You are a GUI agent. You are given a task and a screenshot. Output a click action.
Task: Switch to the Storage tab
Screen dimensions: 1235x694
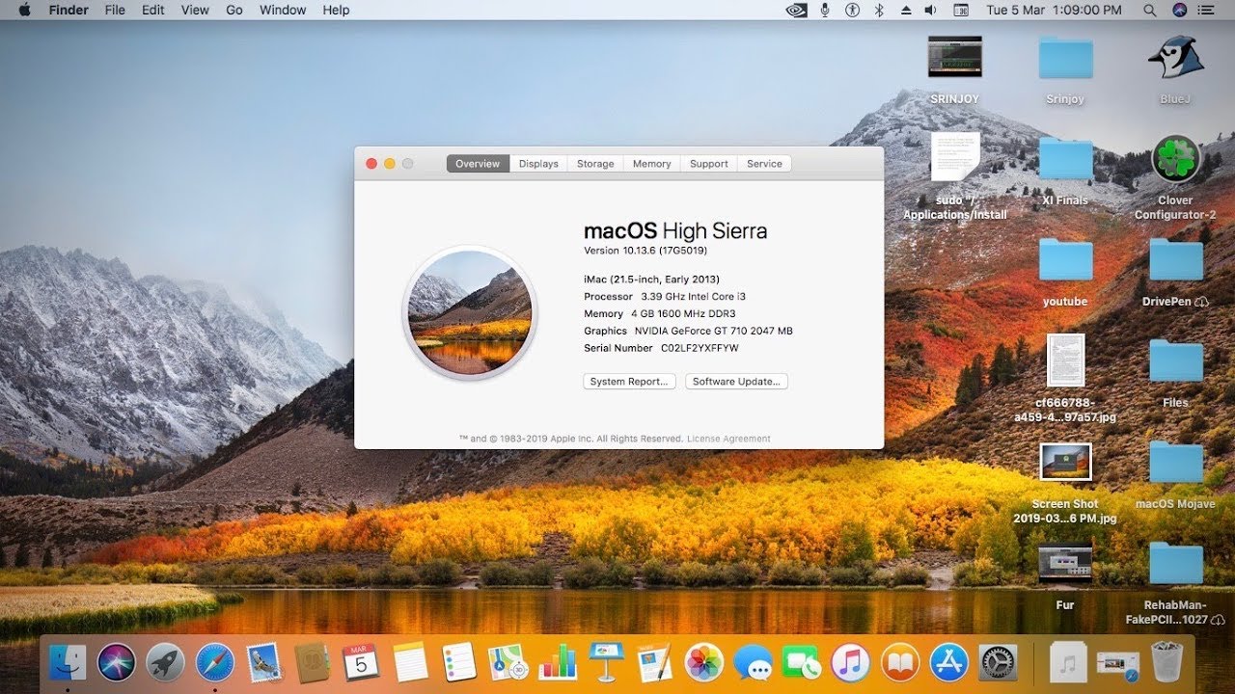click(x=595, y=164)
